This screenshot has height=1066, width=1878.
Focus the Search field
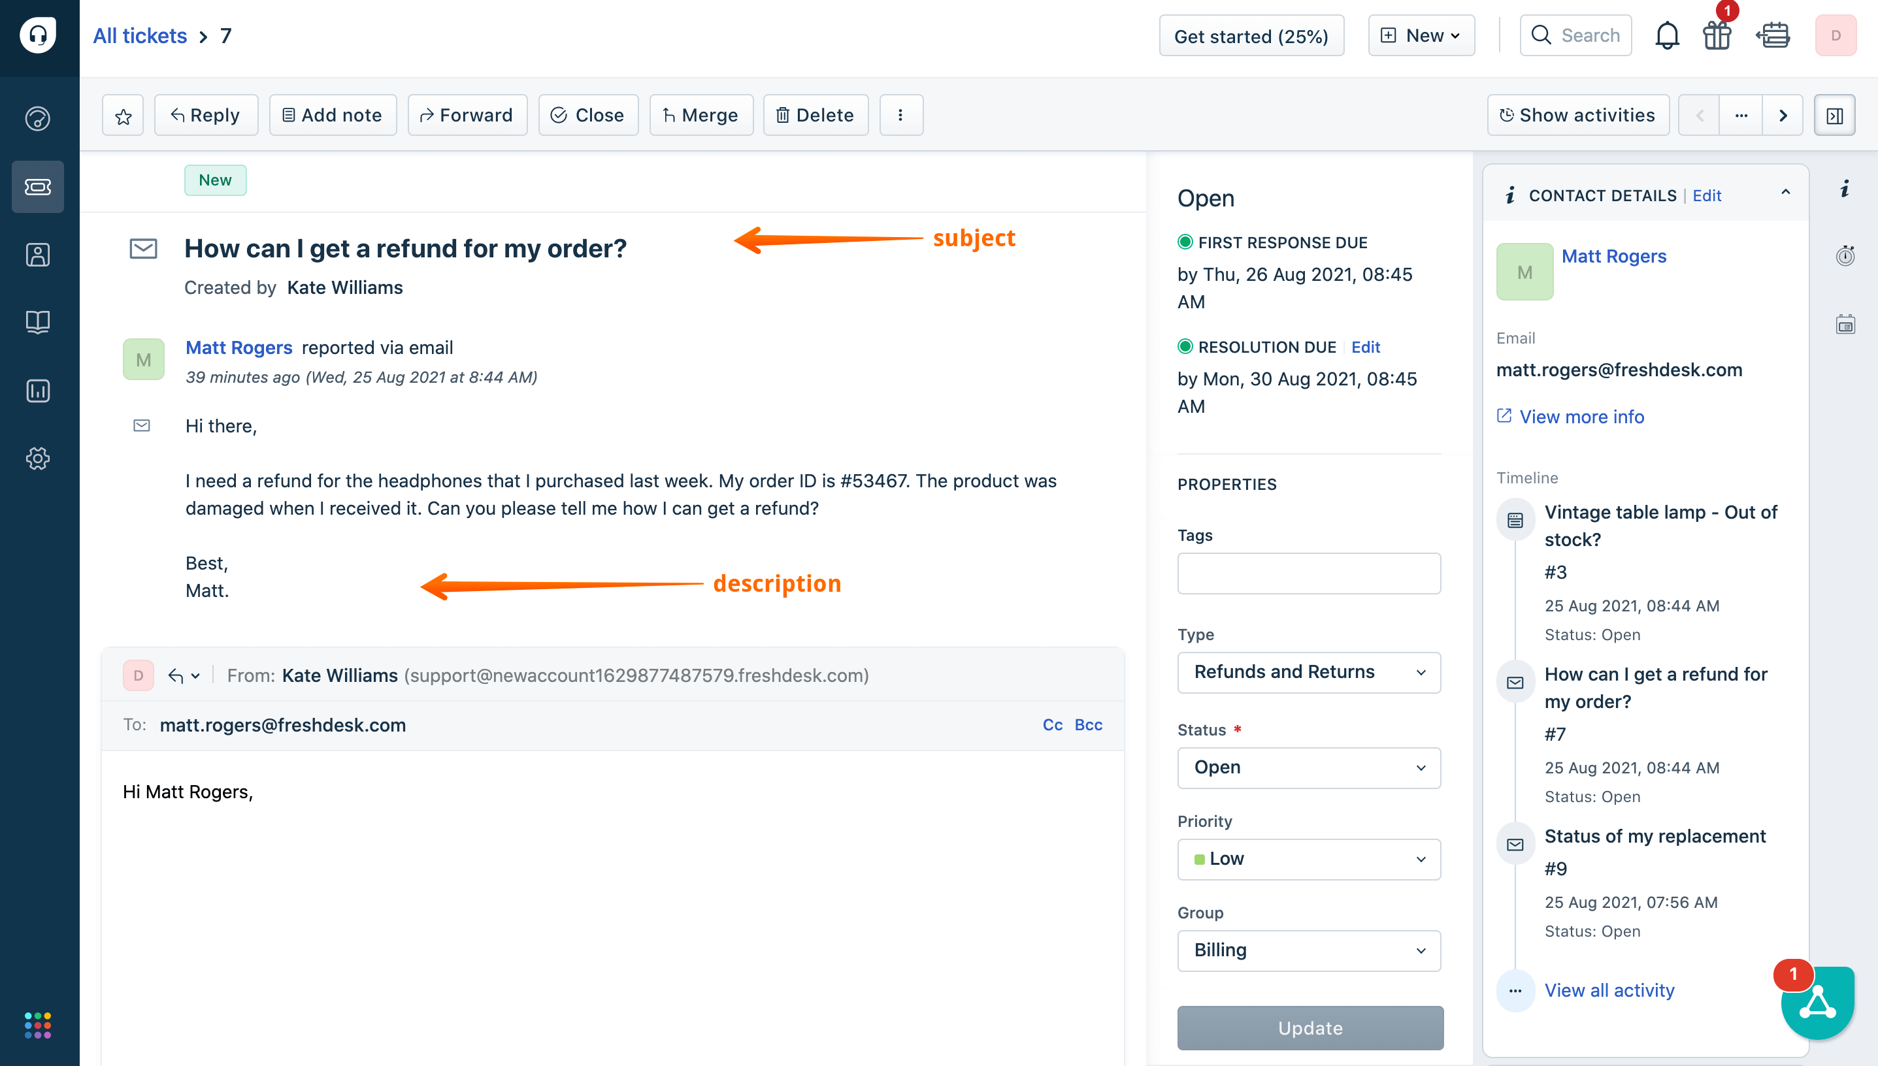tap(1575, 35)
